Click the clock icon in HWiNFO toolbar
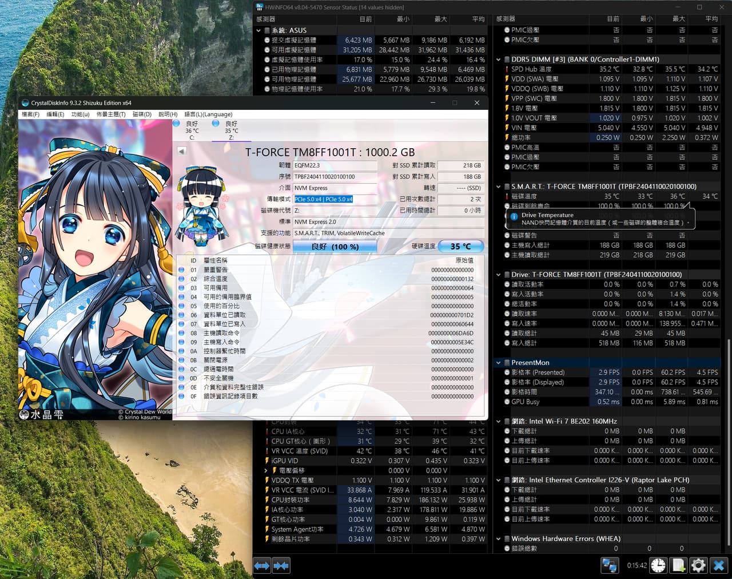 [658, 565]
